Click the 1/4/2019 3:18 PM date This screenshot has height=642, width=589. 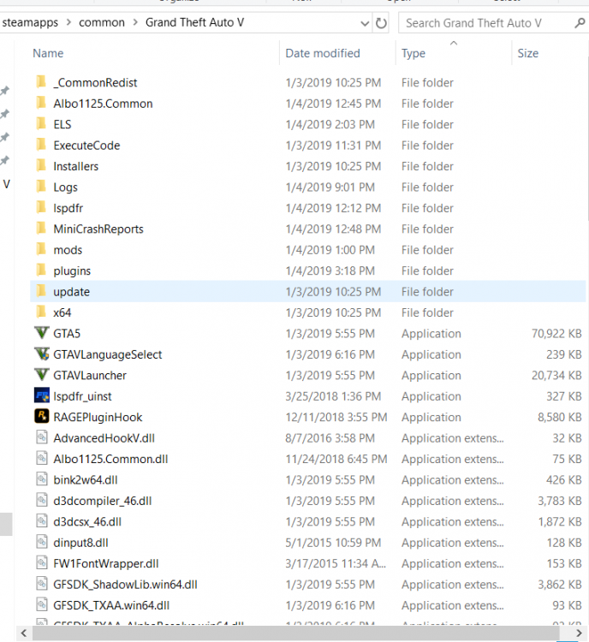(330, 270)
